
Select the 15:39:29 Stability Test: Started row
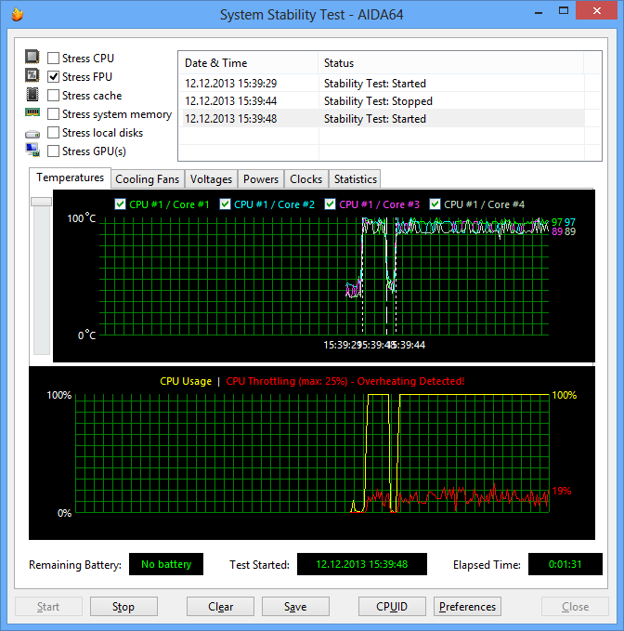point(382,84)
